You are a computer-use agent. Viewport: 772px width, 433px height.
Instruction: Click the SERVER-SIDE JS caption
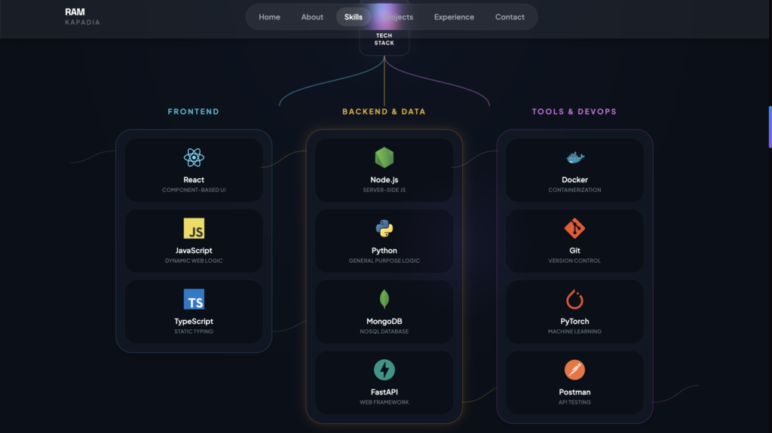tap(384, 190)
